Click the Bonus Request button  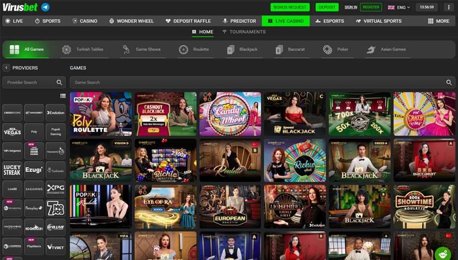tap(290, 7)
